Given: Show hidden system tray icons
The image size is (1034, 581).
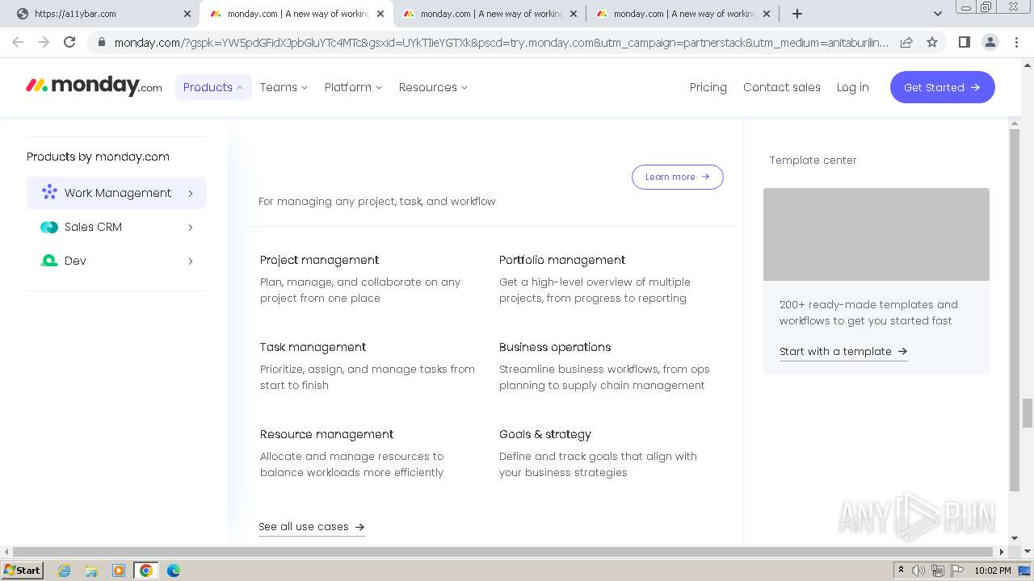Looking at the screenshot, I should [901, 571].
